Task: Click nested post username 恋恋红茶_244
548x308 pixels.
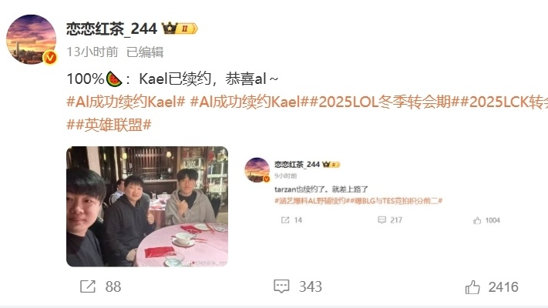Action: 297,165
